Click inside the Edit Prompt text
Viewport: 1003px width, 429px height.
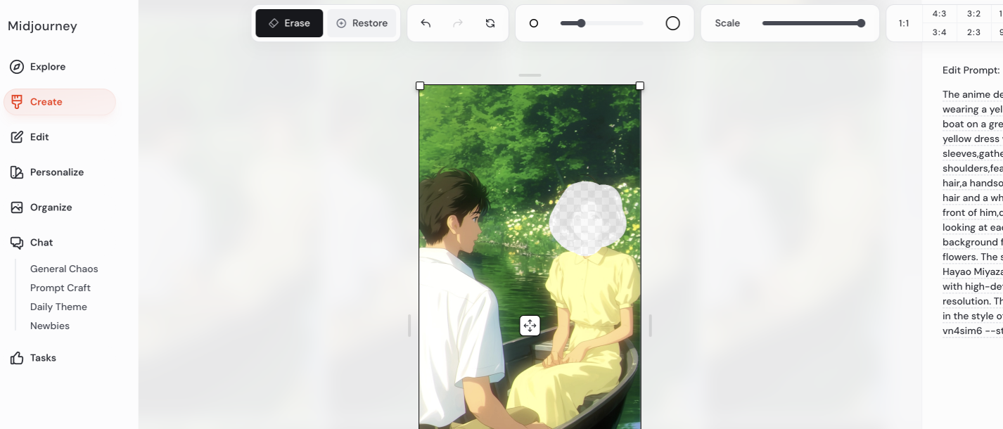click(x=973, y=212)
